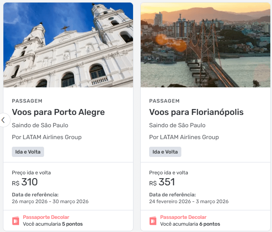
Task: Click Saindo de São Paulo on Porto Alegre card
Action: (40, 125)
